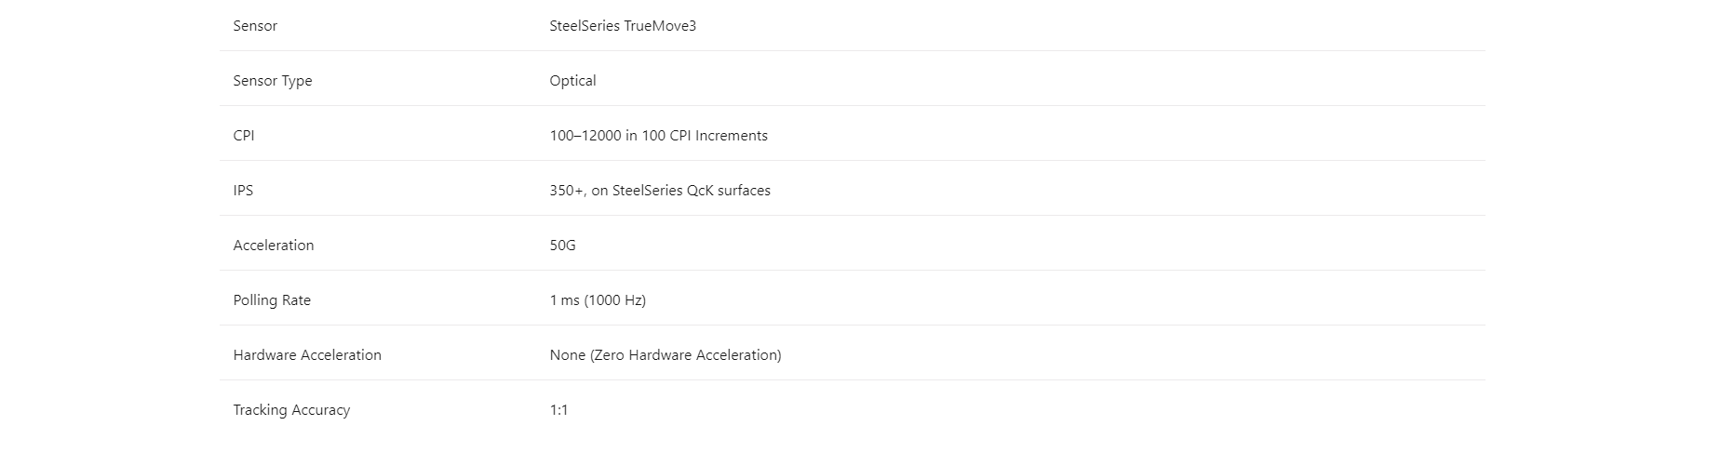Click the (1000 Hz) text
This screenshot has width=1721, height=452.
615,300
